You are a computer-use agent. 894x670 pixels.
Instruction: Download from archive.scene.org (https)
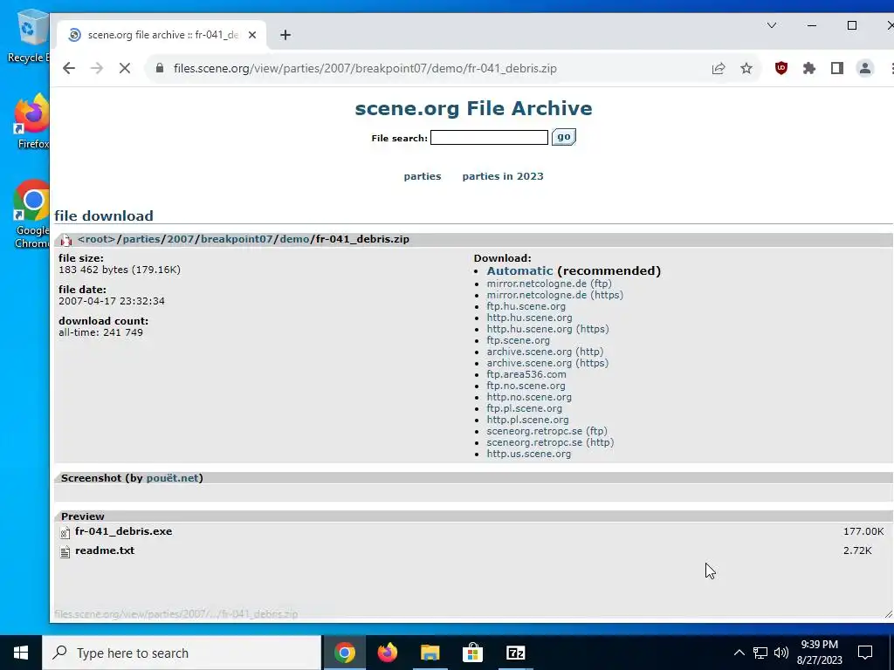tap(547, 363)
